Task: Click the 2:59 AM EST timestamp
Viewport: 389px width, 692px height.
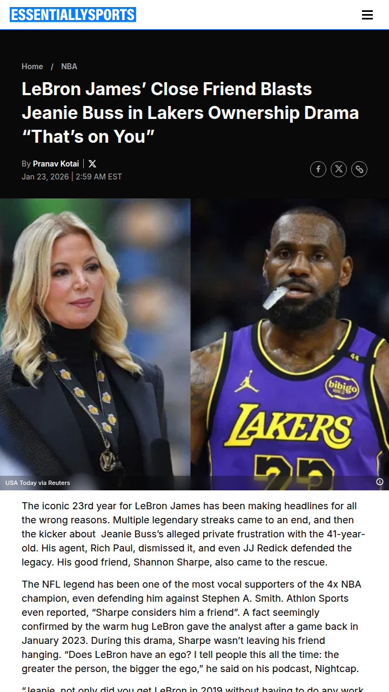Action: tap(99, 177)
